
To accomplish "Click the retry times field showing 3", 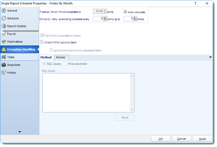I will click(128, 19).
